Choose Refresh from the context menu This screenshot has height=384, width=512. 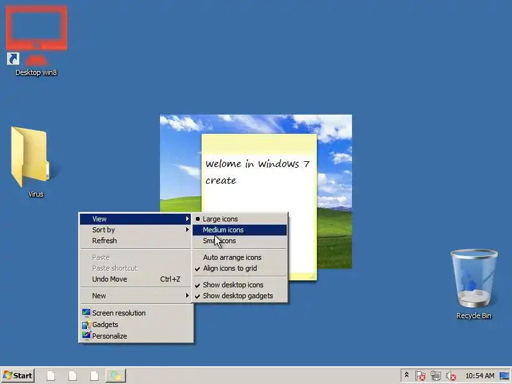point(136,241)
